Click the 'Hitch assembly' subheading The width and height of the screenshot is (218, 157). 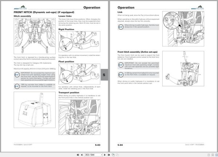[x=22, y=16]
